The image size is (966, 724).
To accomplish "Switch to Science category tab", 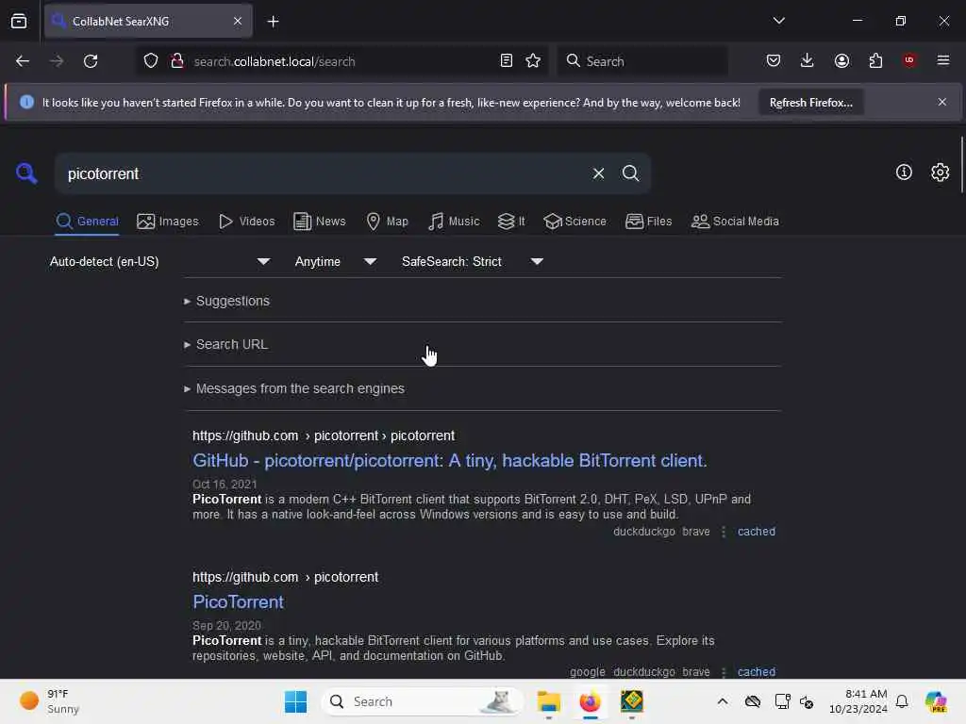I will click(x=575, y=222).
